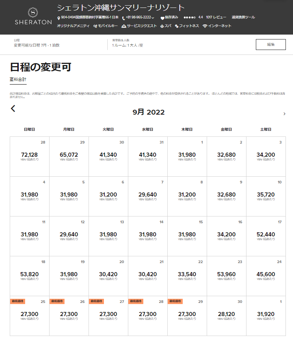Image resolution: width=293 pixels, height=339 pixels.
Task: Go to the next month with right chevron
Action: click(284, 114)
